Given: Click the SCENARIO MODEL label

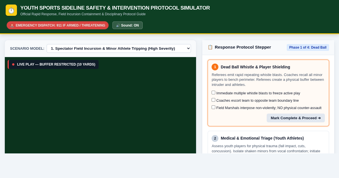Looking at the screenshot, I should tap(27, 49).
